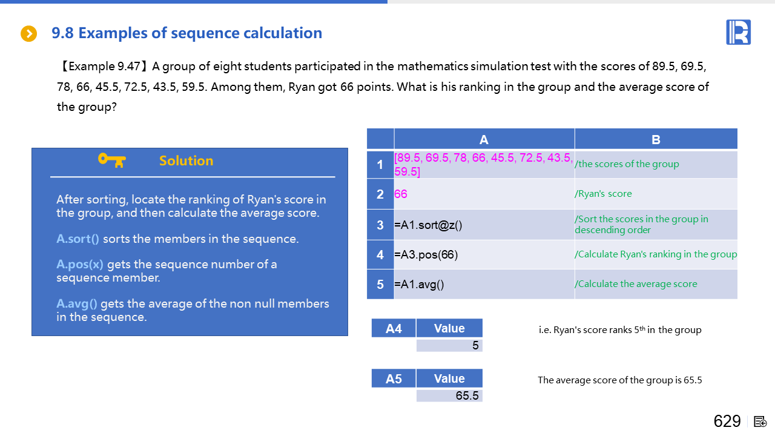Click cell containing =A3.pos(66)
This screenshot has height=436, width=775.
[484, 255]
